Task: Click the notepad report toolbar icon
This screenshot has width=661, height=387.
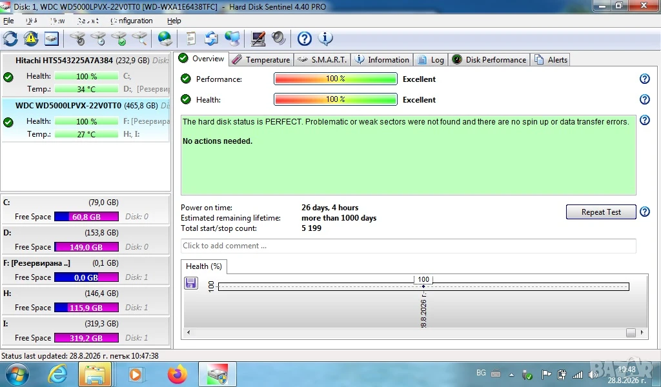Action: 191,39
